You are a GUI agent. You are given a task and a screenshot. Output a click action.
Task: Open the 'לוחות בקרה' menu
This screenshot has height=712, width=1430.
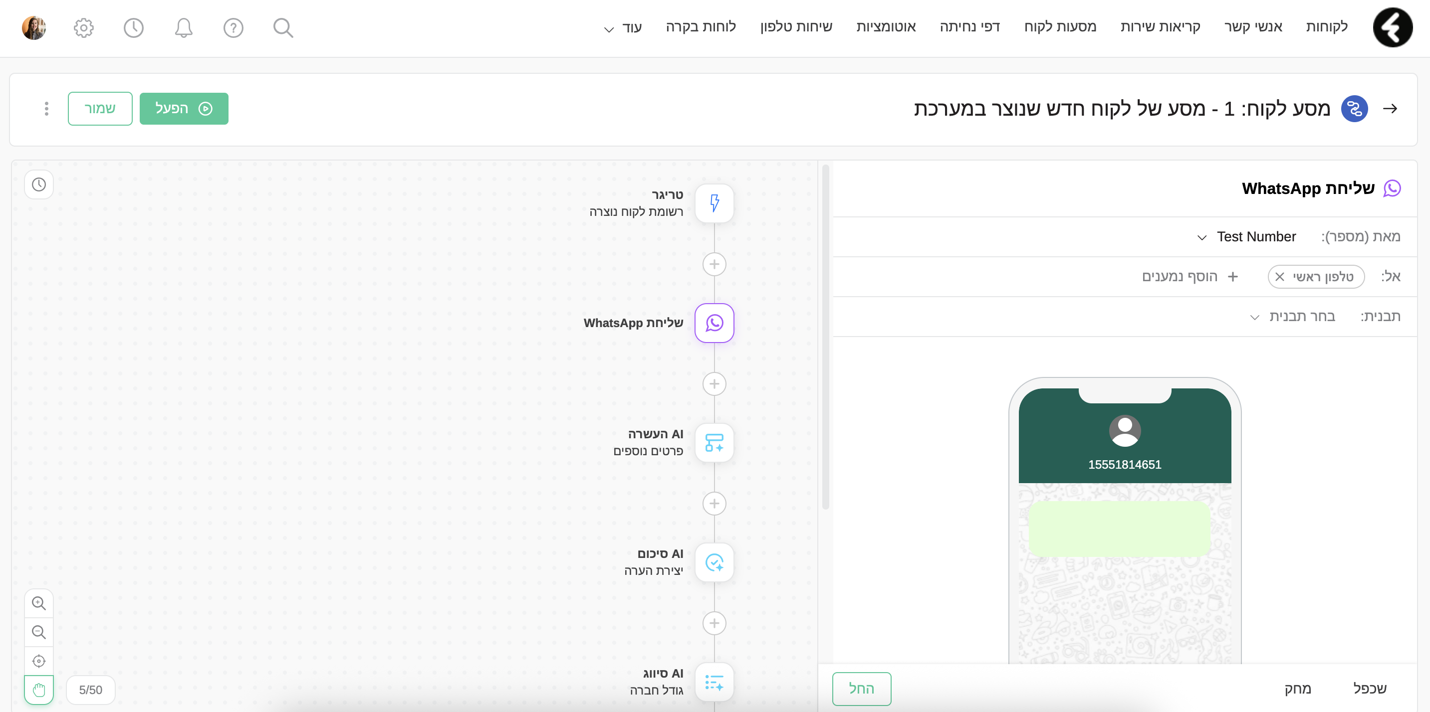coord(701,26)
